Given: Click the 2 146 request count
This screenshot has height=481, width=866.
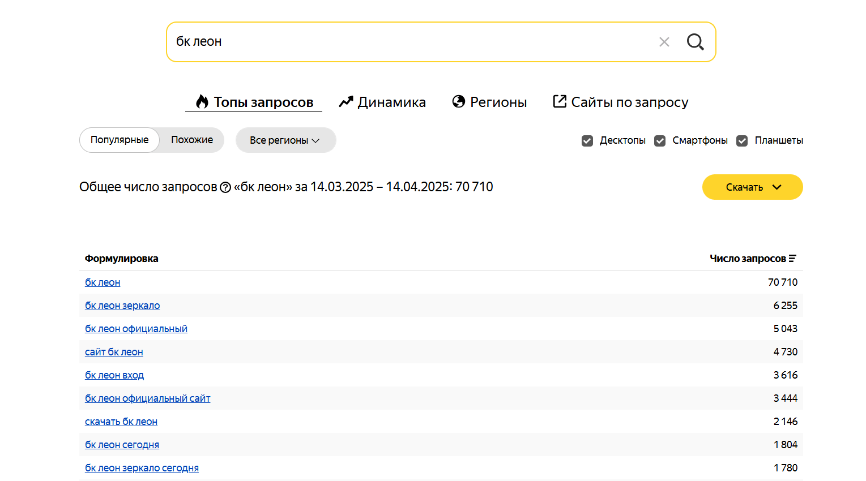Looking at the screenshot, I should tap(786, 422).
